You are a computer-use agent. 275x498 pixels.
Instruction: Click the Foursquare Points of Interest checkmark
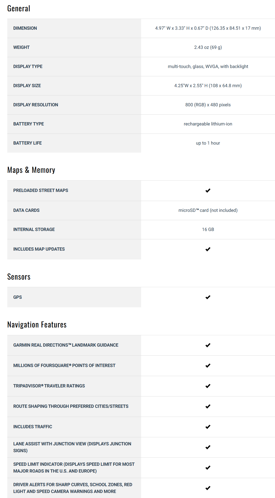(208, 366)
